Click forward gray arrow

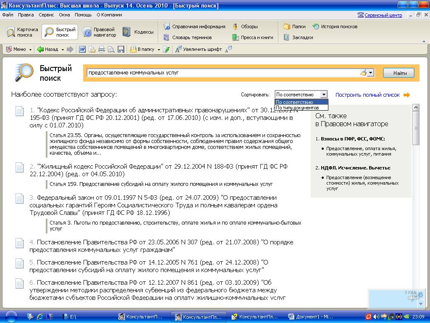70,50
